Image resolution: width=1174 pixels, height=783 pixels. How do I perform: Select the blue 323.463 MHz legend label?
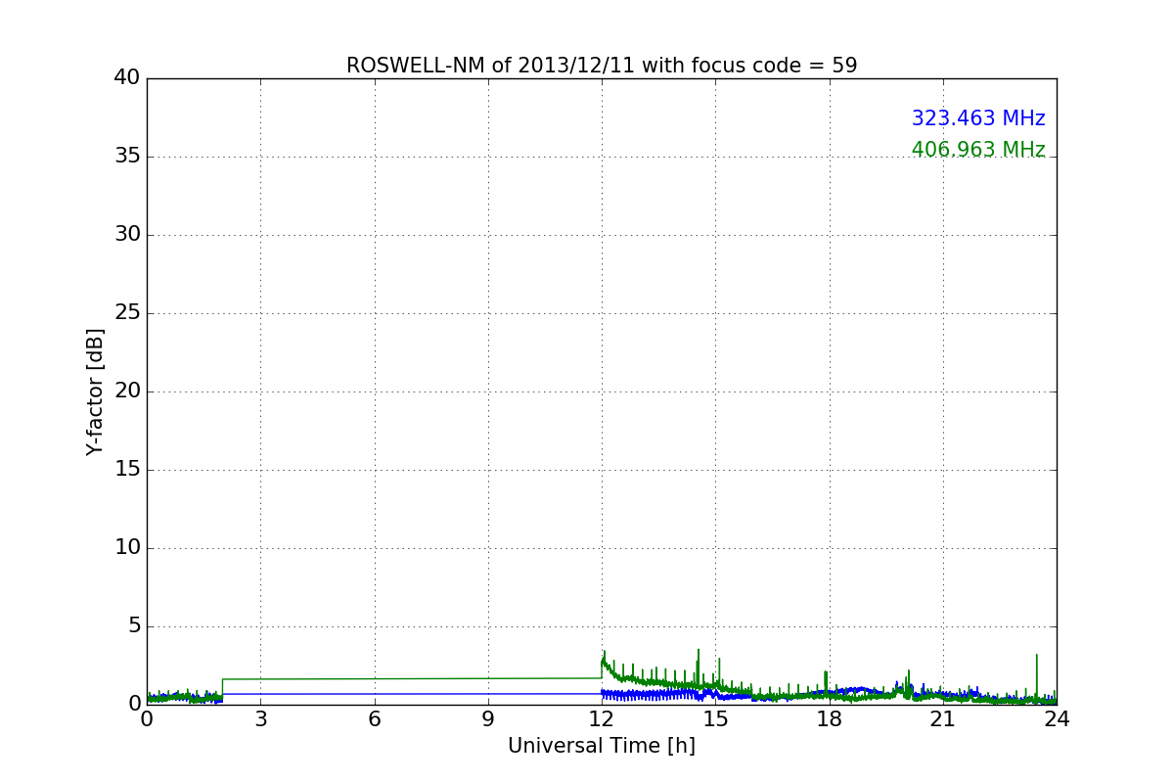[978, 118]
